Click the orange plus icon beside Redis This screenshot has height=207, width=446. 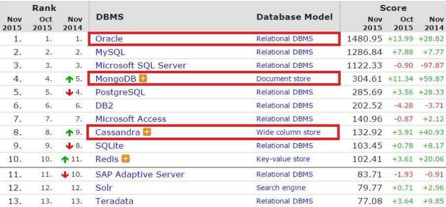point(125,158)
